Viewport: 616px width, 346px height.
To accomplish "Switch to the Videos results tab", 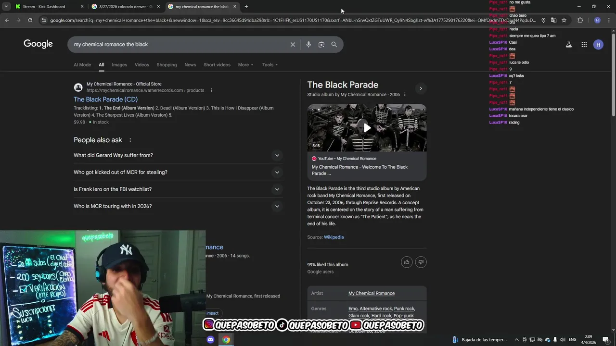I will (x=142, y=65).
